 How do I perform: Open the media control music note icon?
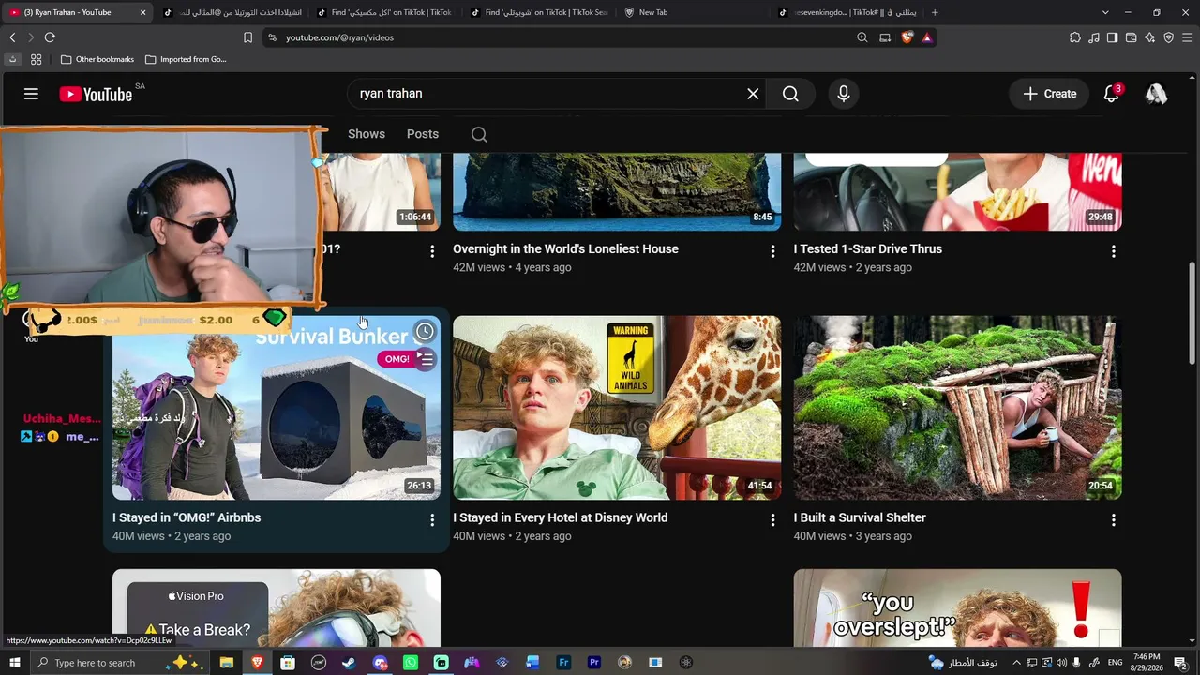(x=1094, y=37)
